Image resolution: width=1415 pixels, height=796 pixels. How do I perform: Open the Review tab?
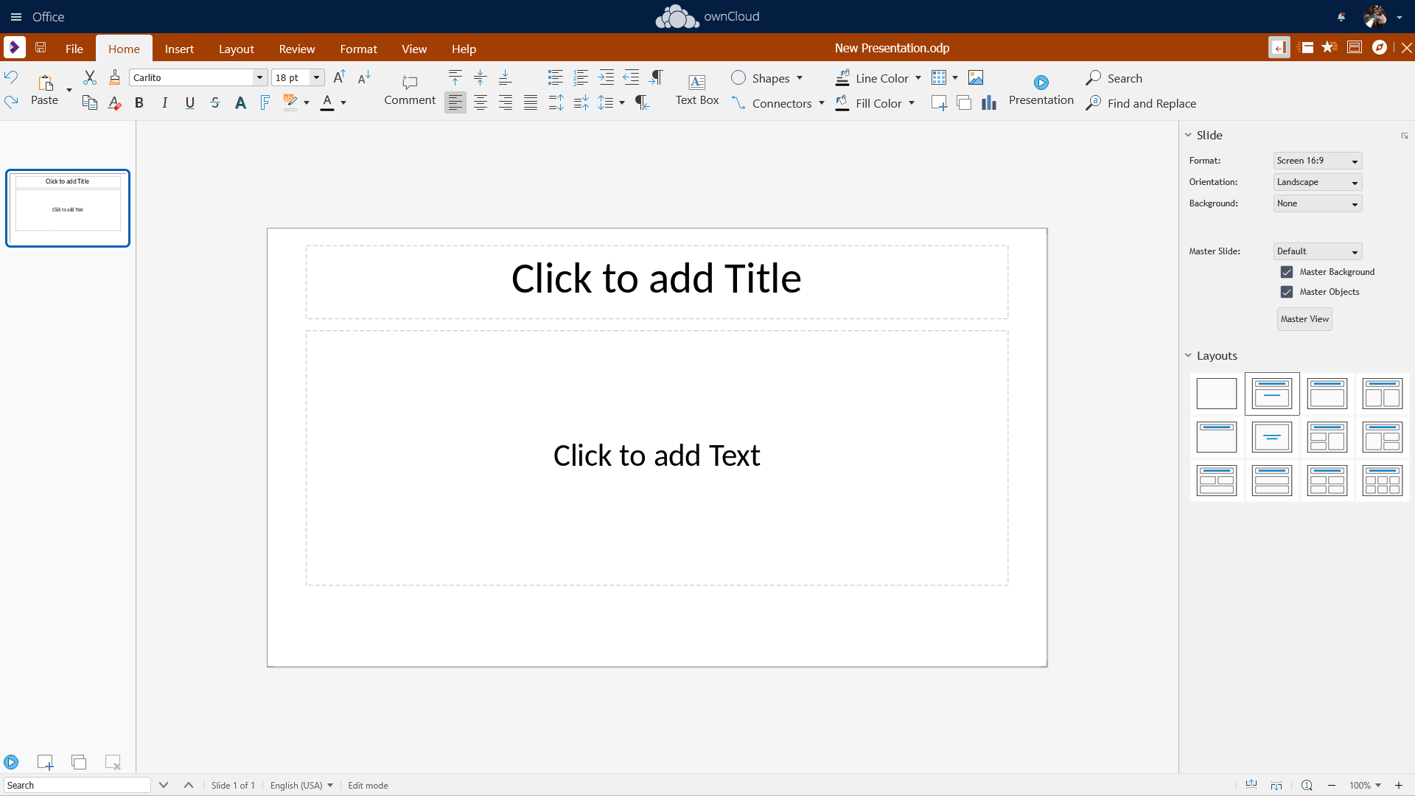(x=296, y=49)
